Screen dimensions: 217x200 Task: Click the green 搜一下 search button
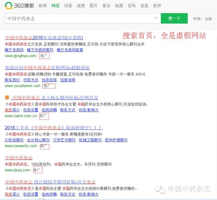tap(174, 18)
